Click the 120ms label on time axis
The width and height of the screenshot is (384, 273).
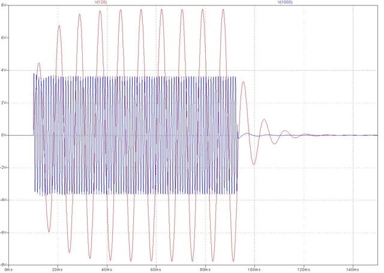point(304,269)
